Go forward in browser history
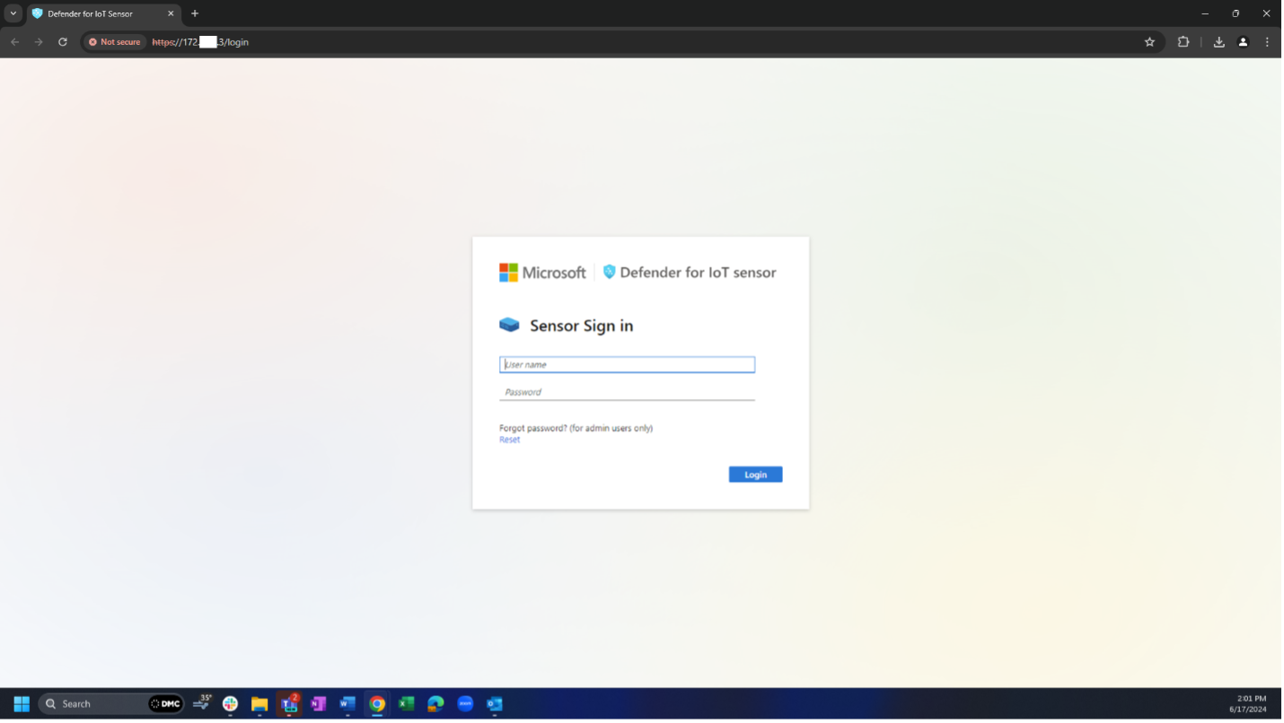This screenshot has height=723, width=1284. pos(39,42)
